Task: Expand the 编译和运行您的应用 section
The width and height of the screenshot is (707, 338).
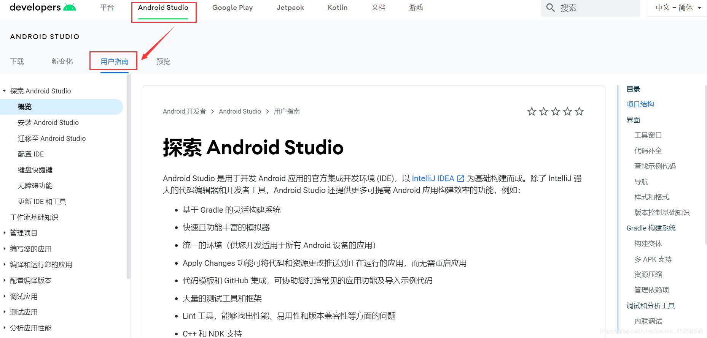Action: (5, 264)
